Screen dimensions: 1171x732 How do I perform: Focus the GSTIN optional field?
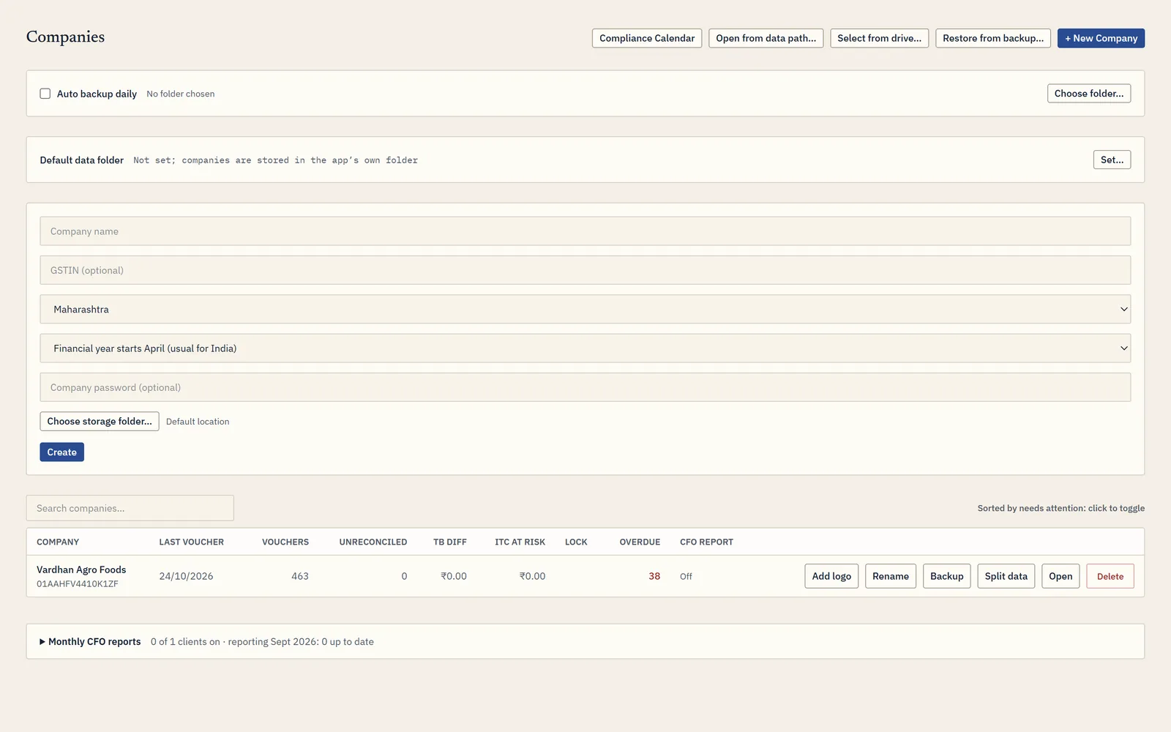click(585, 270)
